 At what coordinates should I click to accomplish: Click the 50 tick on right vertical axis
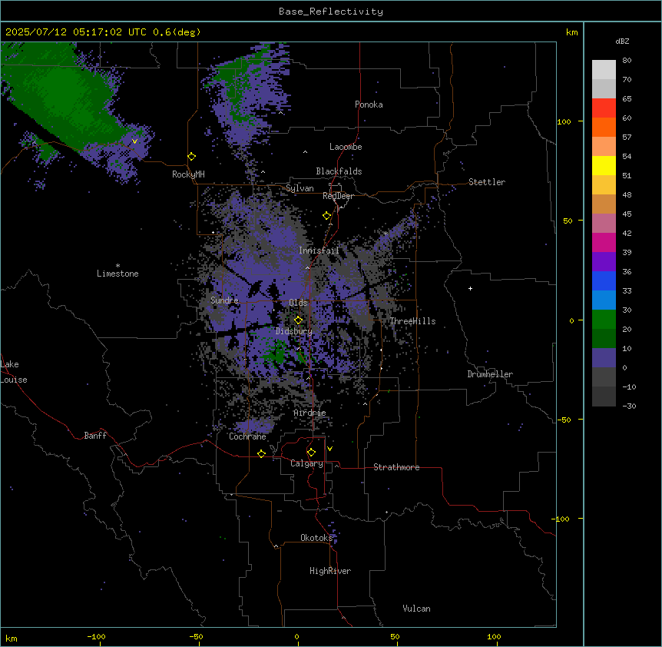click(x=568, y=221)
